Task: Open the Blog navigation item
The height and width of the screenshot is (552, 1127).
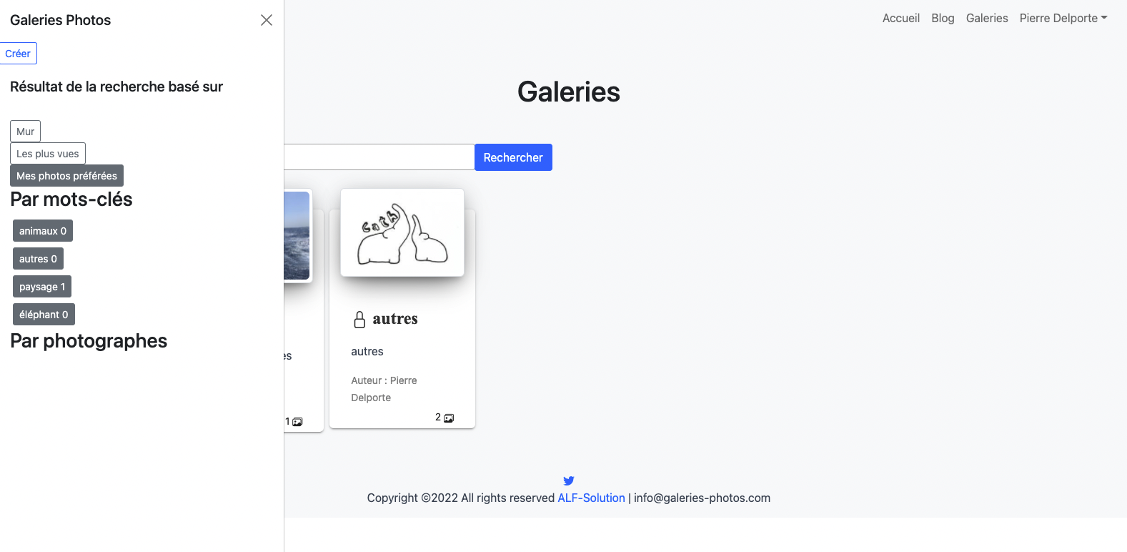Action: [943, 18]
